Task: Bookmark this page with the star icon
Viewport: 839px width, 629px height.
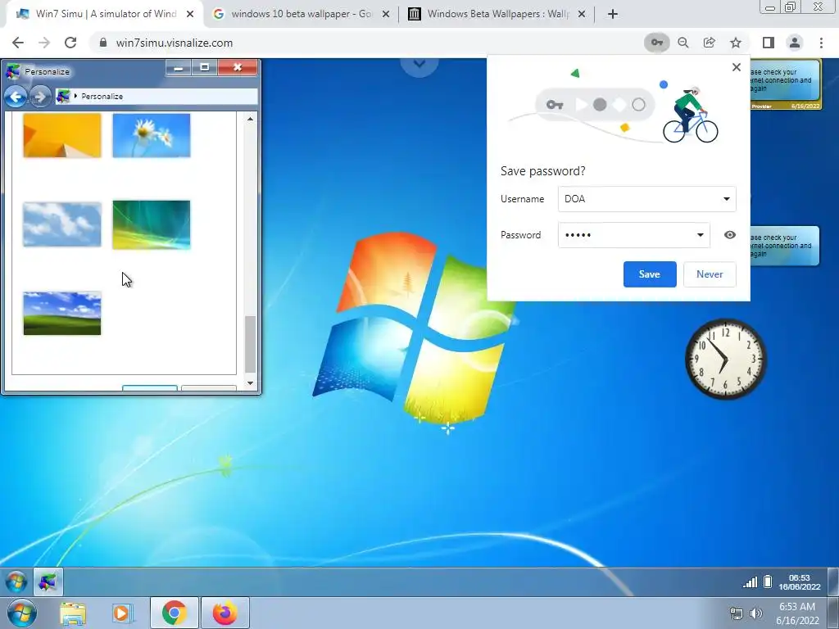Action: click(736, 43)
